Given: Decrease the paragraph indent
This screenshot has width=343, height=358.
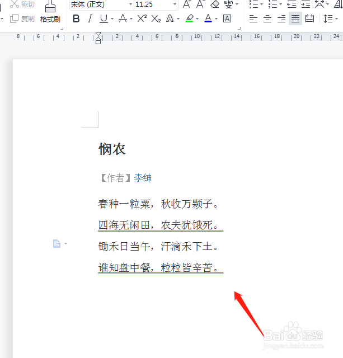Looking at the screenshot, I should coord(292,4).
